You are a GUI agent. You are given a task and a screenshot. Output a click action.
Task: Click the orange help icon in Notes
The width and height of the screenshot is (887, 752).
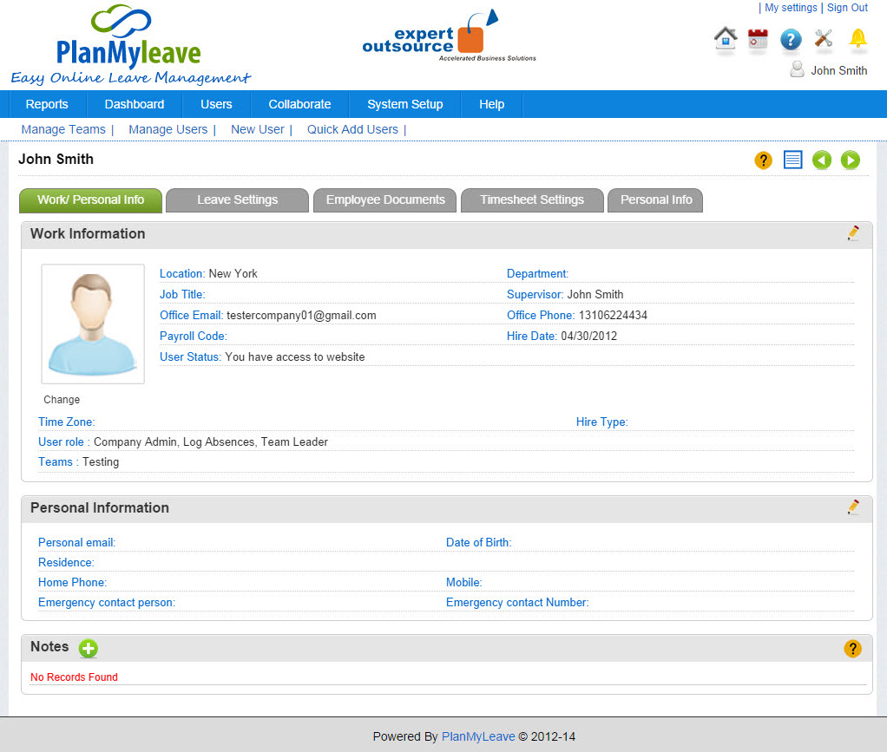tap(852, 648)
